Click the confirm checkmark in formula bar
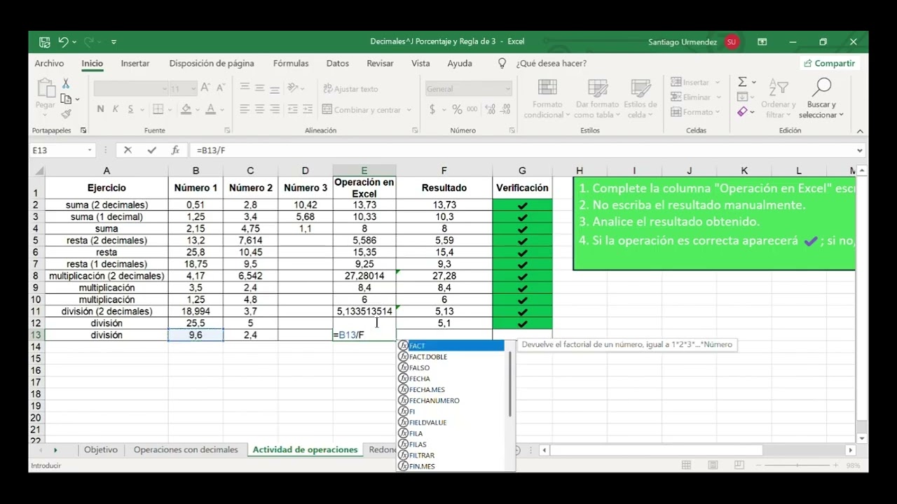 151,150
